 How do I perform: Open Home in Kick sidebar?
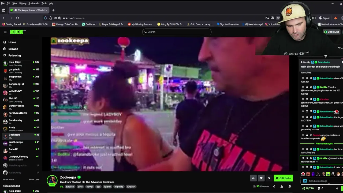[21, 42]
